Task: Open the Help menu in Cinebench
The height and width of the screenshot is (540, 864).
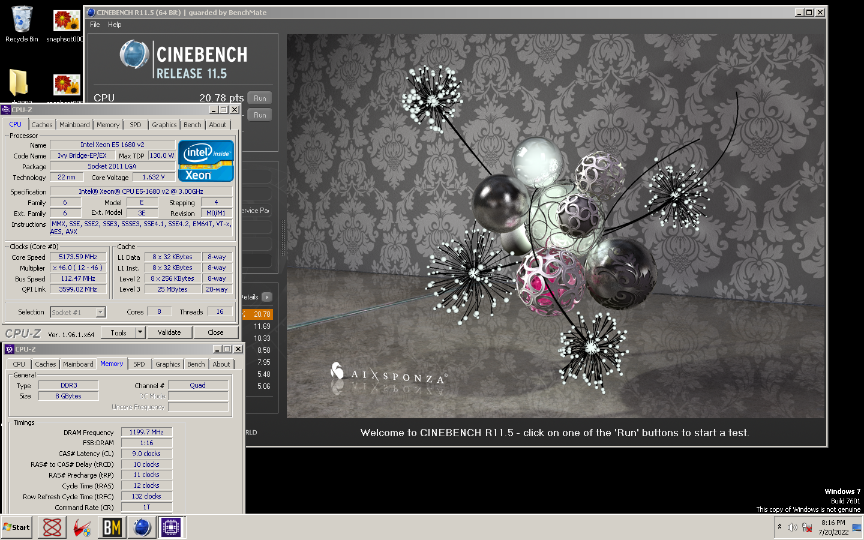Action: [115, 25]
